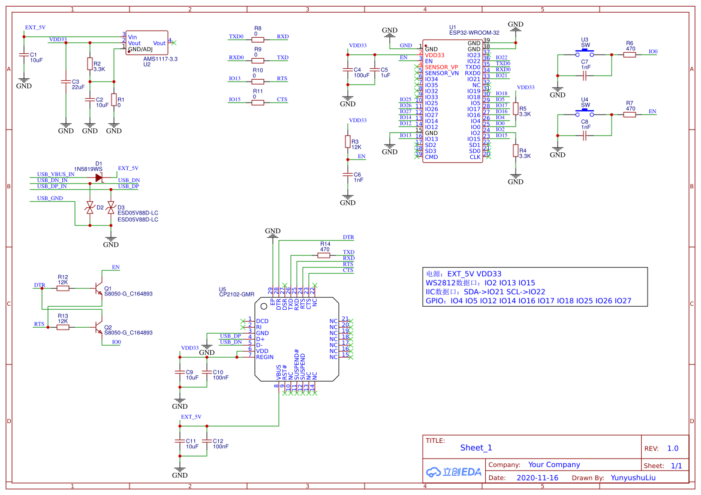Select push-button switch U4 symbol
This screenshot has height=495, width=701.
[584, 113]
